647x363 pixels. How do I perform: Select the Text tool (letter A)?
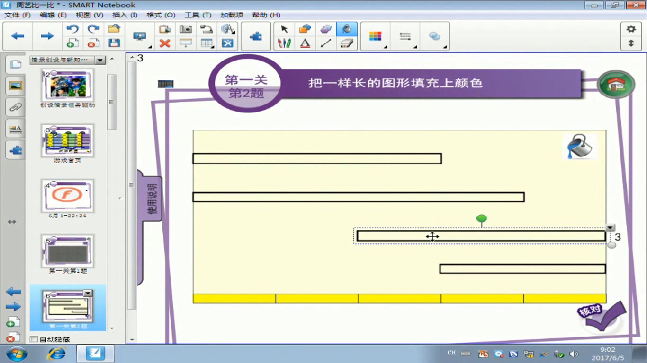(x=305, y=43)
